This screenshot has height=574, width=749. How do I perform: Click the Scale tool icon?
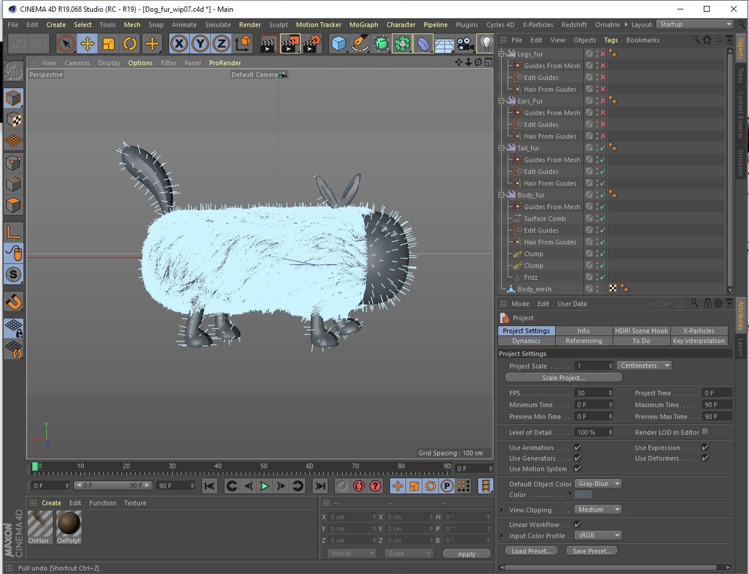pos(109,43)
